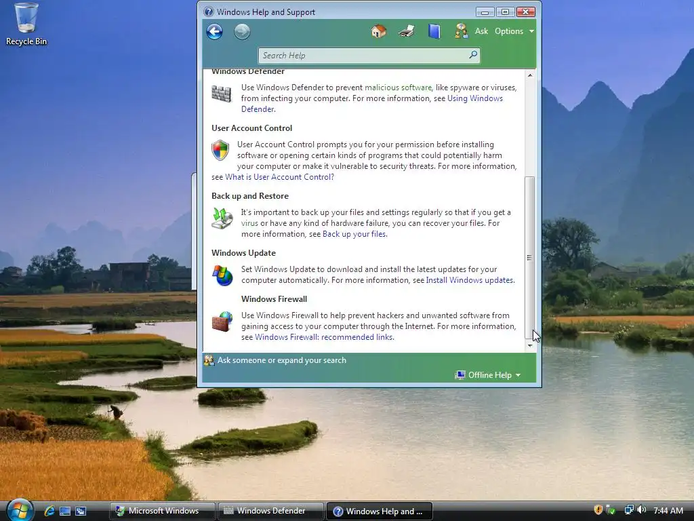694x521 pixels.
Task: Click the User Account Control heading
Action: pyautogui.click(x=252, y=128)
